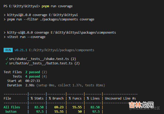Click the 'Uncovered Line #s' column header

tap(120, 98)
